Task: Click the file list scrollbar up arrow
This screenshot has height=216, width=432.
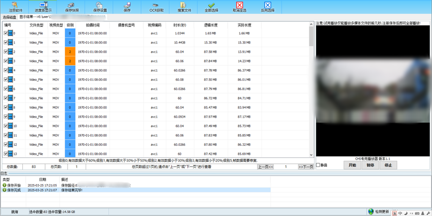Action: coord(311,24)
